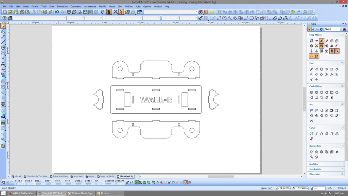The height and width of the screenshot is (196, 348).
Task: Open the Architecture menu
Action: 90,6
